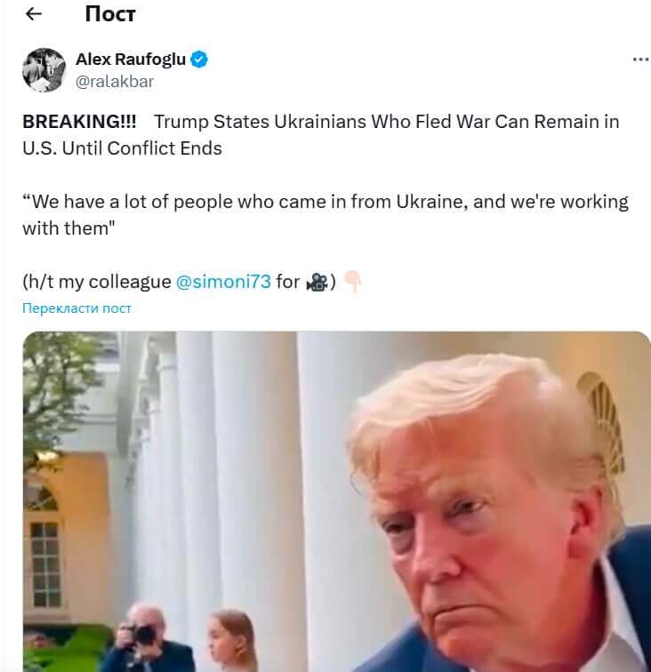Click the movie camera emoji
The width and height of the screenshot is (651, 672).
tap(317, 282)
